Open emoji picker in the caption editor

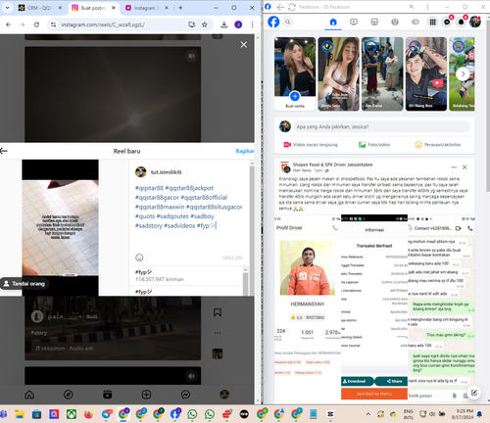(x=139, y=258)
